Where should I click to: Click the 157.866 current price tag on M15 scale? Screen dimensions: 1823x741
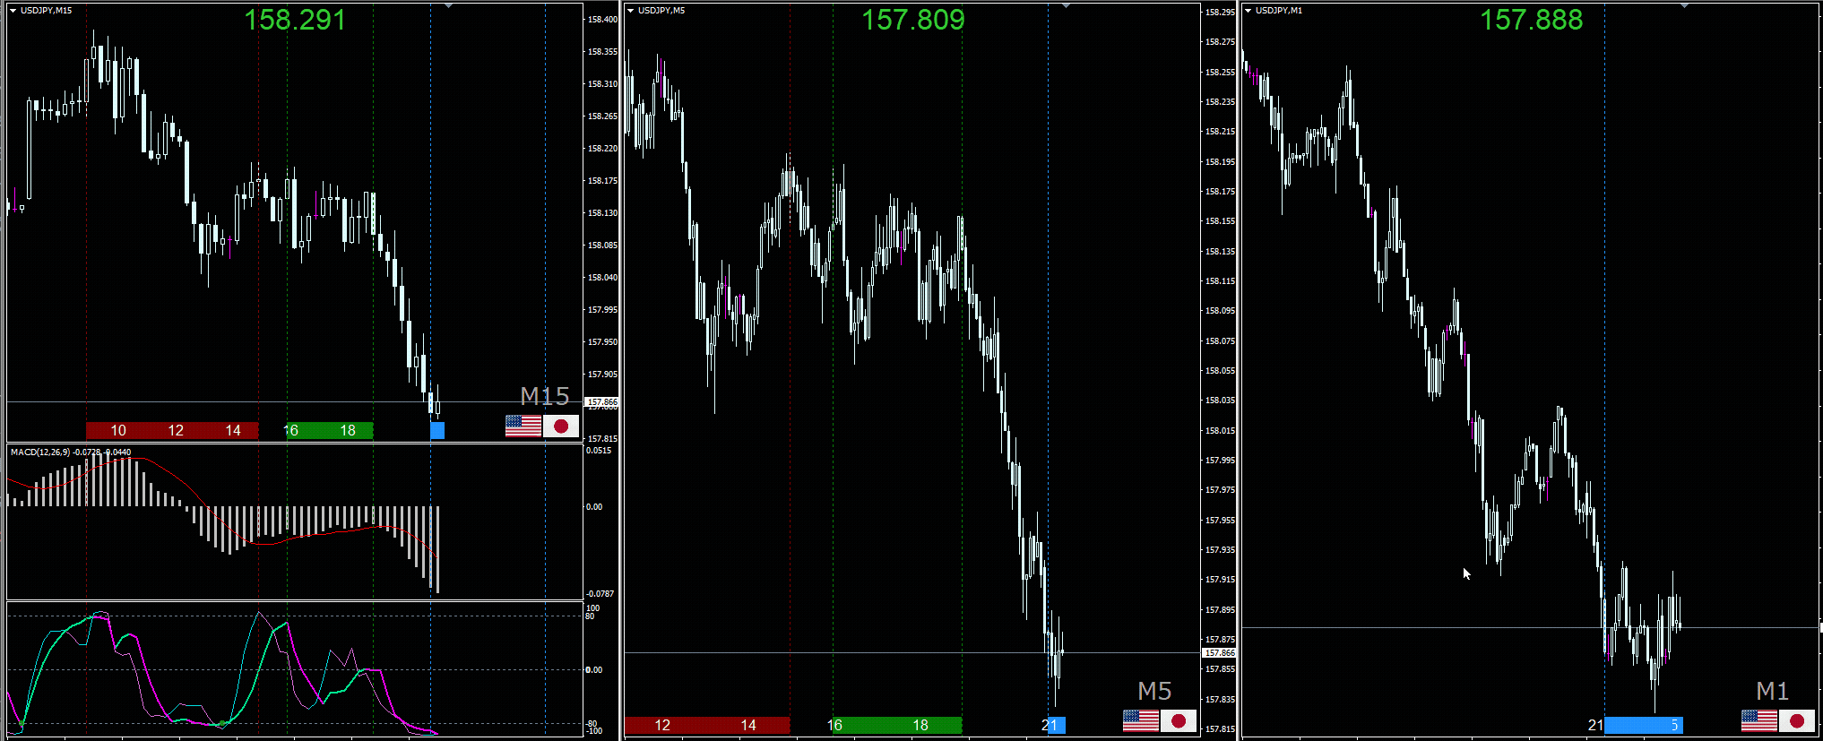(x=602, y=402)
